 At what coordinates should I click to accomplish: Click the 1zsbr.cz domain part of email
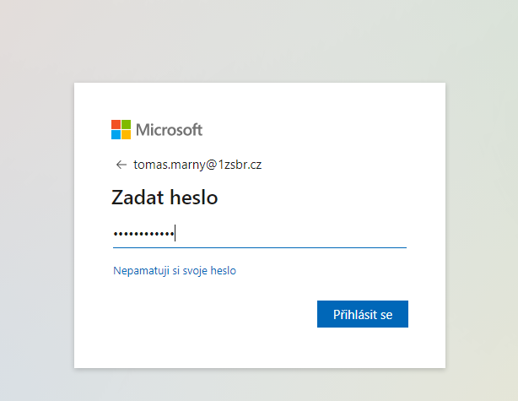pyautogui.click(x=240, y=165)
